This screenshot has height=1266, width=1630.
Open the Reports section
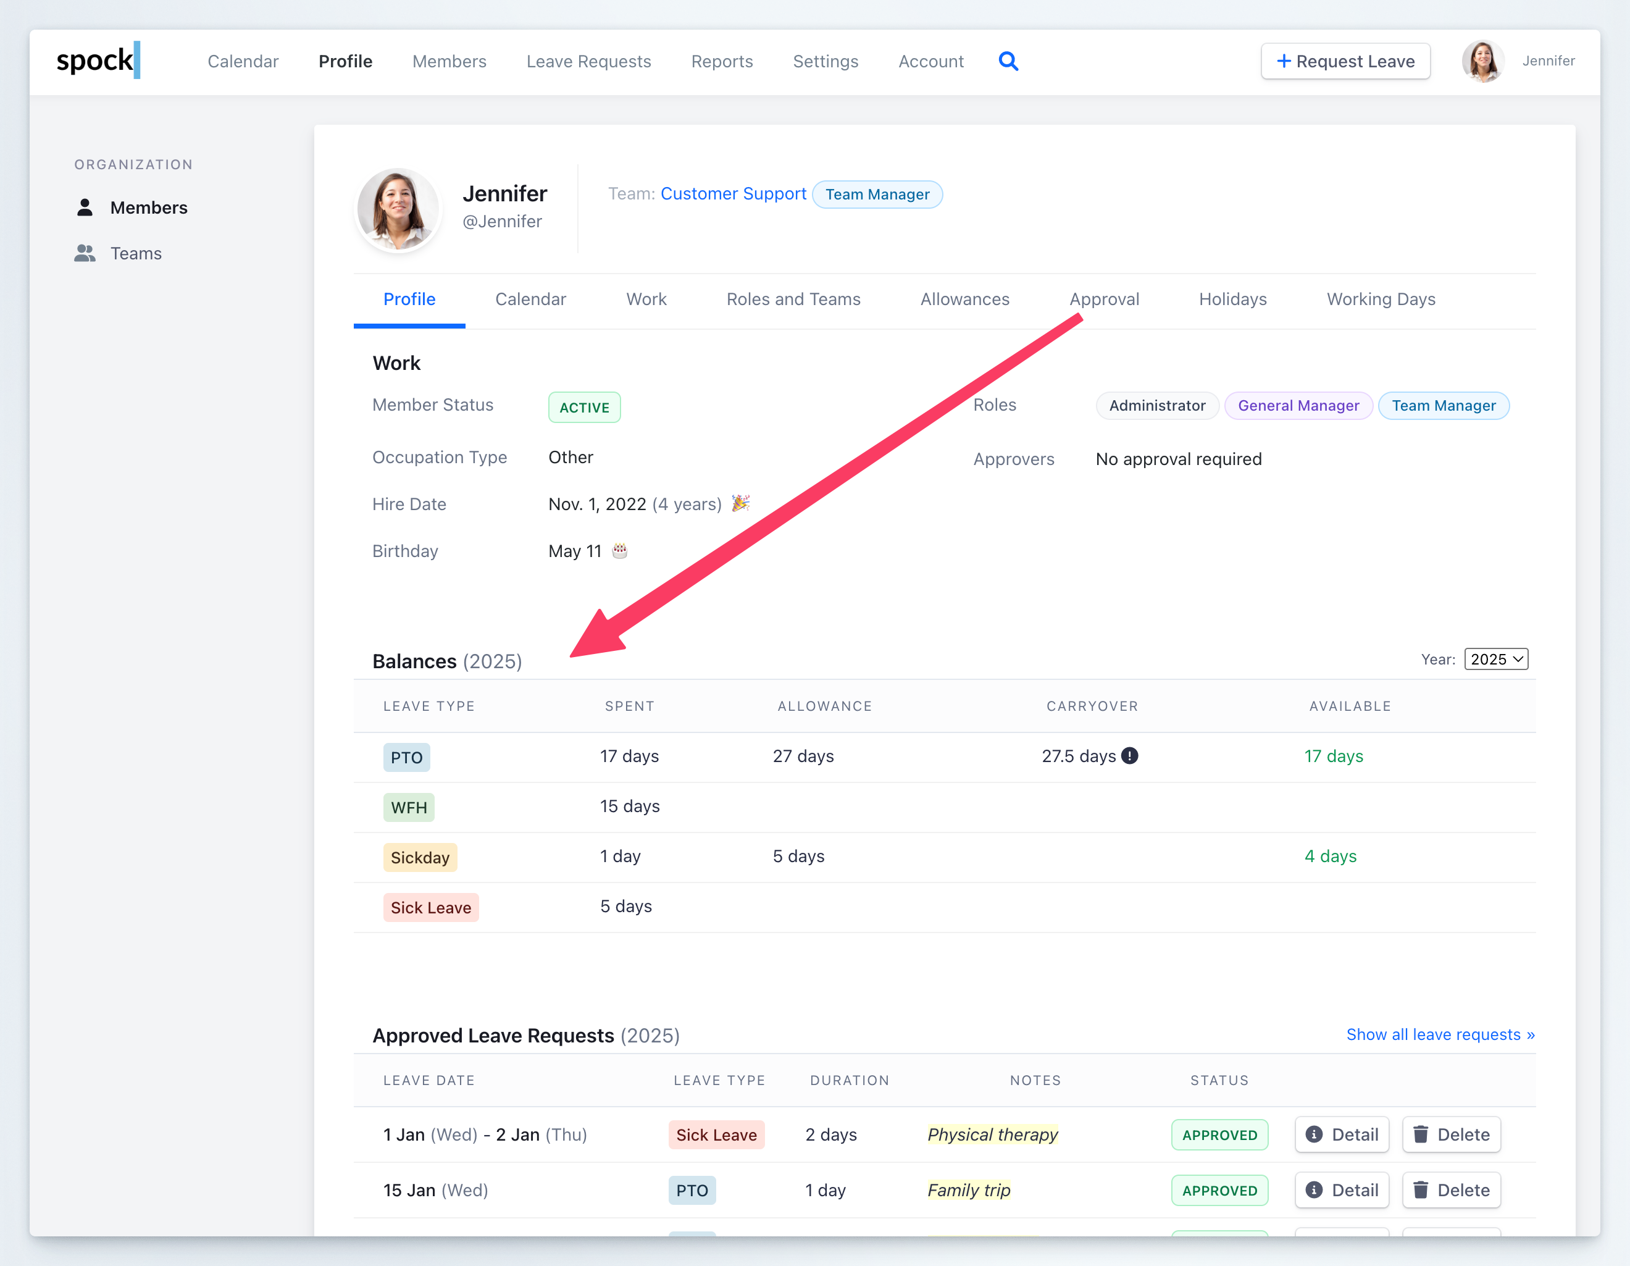pyautogui.click(x=722, y=61)
